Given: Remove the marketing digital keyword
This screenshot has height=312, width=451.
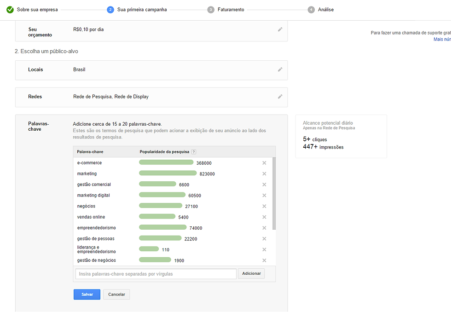Looking at the screenshot, I should (264, 195).
